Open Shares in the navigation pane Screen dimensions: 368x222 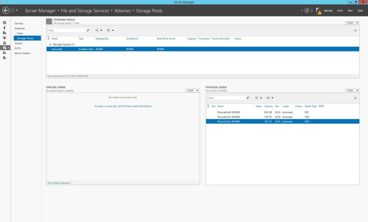tap(18, 44)
